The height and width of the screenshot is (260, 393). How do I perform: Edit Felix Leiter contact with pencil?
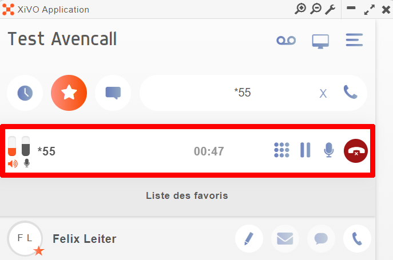(x=249, y=238)
